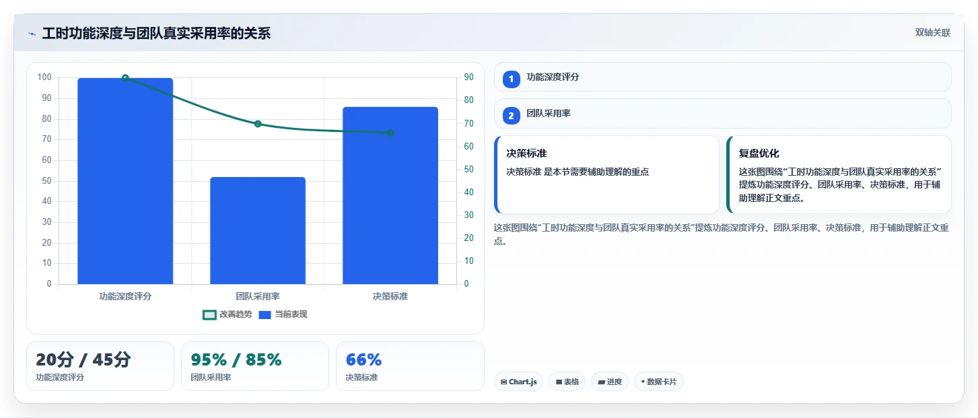The width and height of the screenshot is (978, 418).
Task: Toggle the 当前表现 legend swatch
Action: pyautogui.click(x=265, y=314)
